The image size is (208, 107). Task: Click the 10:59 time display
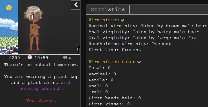click(41, 58)
